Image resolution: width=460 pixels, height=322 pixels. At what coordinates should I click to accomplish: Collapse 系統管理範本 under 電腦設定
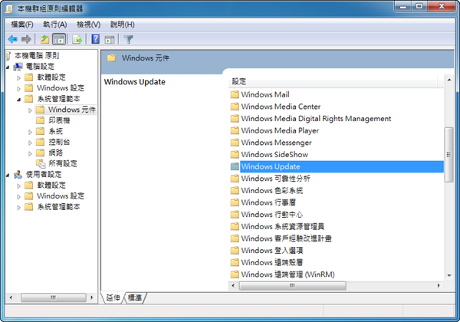click(x=18, y=100)
